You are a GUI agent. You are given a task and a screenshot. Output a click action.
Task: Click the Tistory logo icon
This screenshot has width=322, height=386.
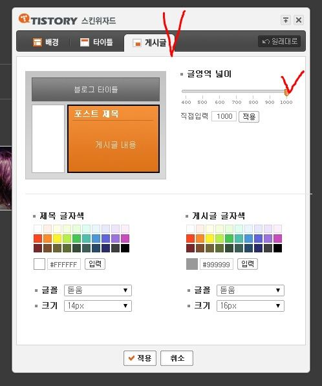click(24, 19)
